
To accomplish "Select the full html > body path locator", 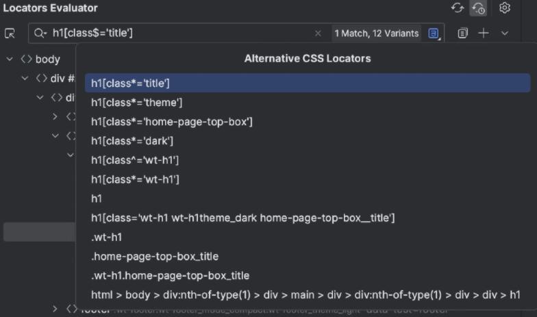I will coord(305,294).
